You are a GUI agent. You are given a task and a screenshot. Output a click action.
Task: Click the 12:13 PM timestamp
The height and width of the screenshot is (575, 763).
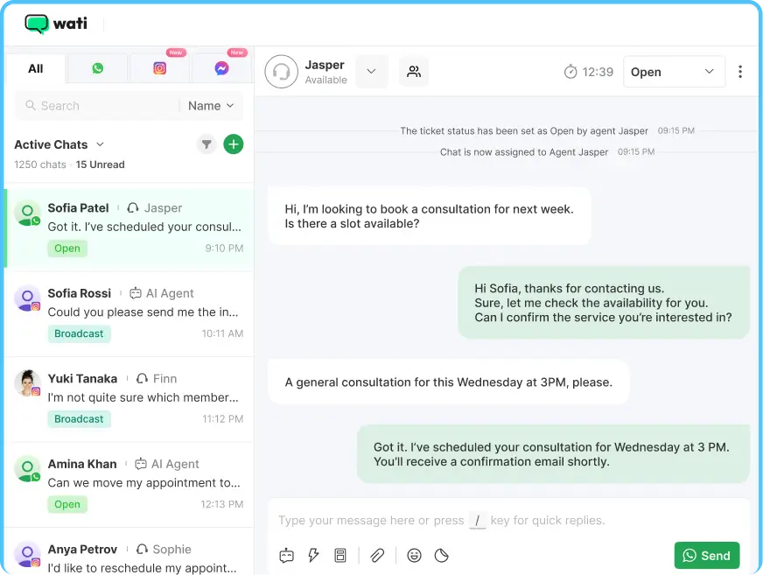coord(222,504)
